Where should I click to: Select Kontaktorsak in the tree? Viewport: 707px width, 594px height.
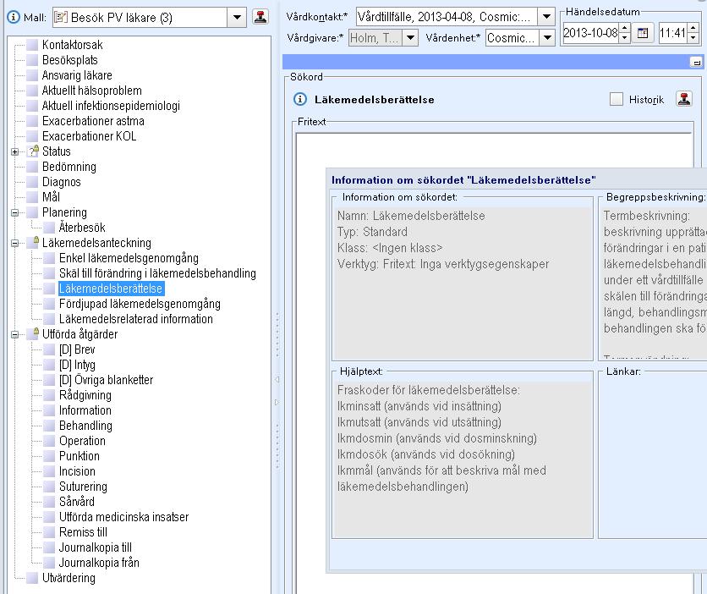tap(72, 45)
